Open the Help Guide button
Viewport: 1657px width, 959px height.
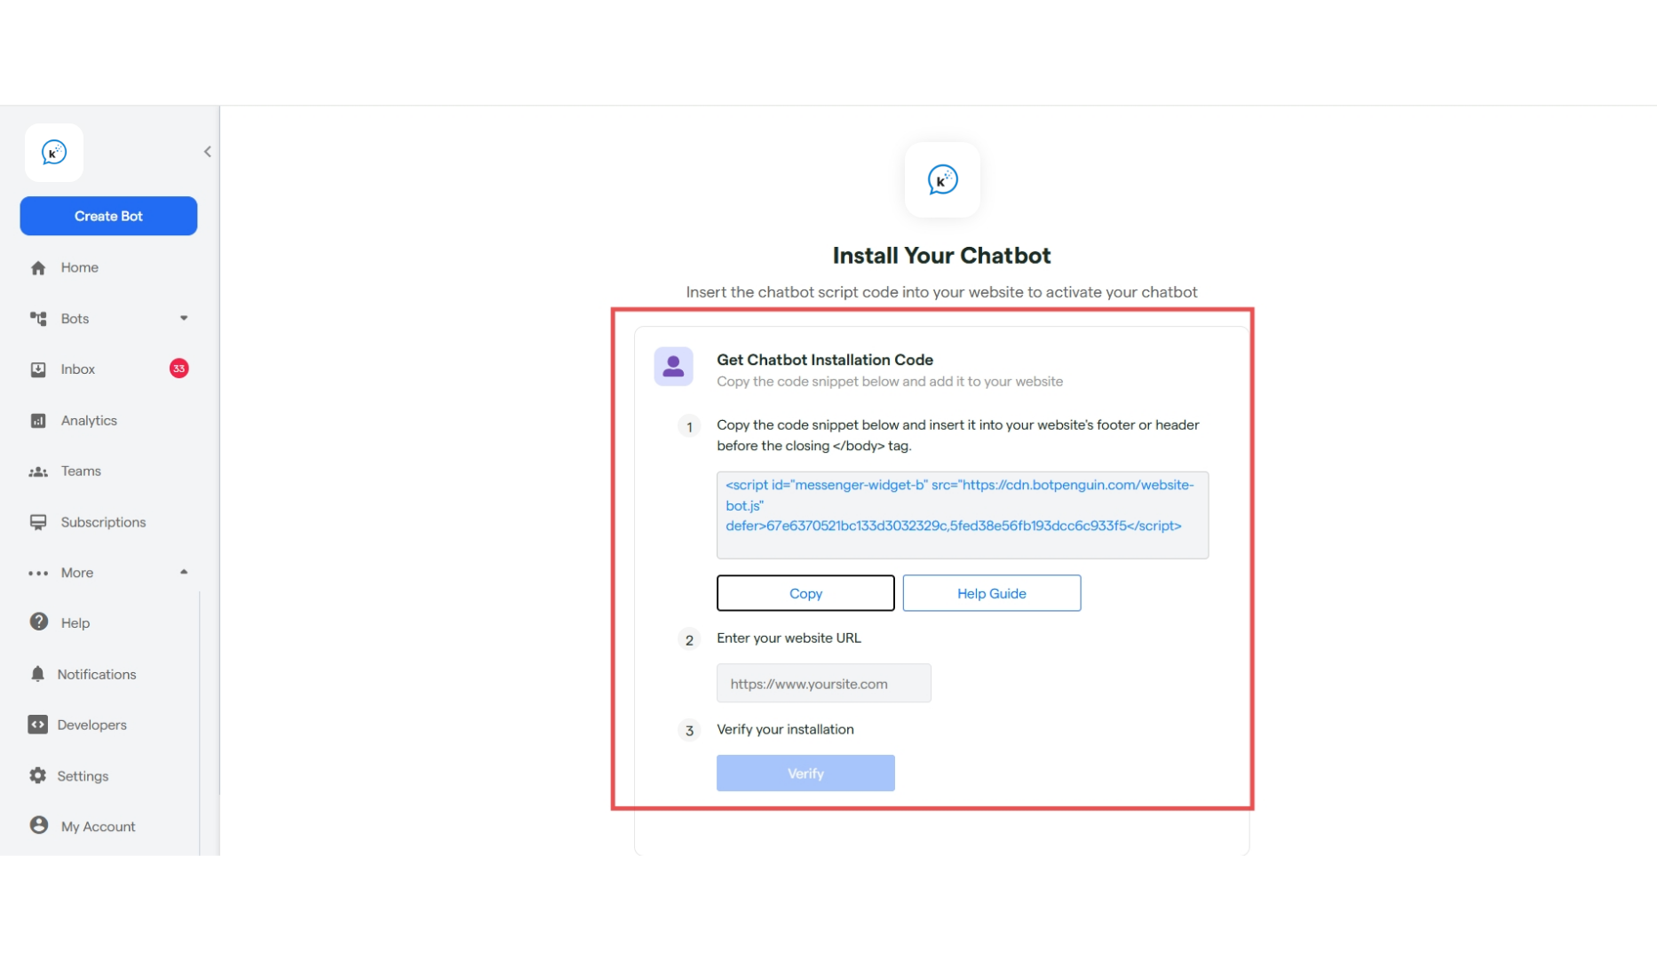(992, 593)
